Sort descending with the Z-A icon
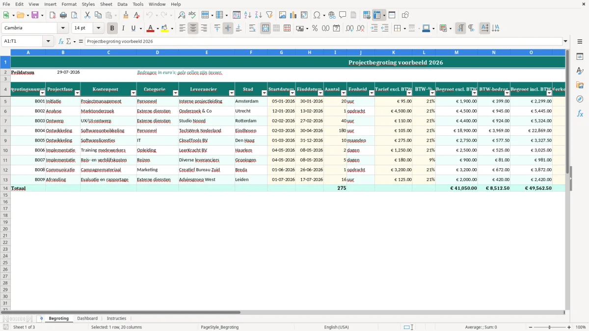This screenshot has height=331, width=589. coord(259,15)
